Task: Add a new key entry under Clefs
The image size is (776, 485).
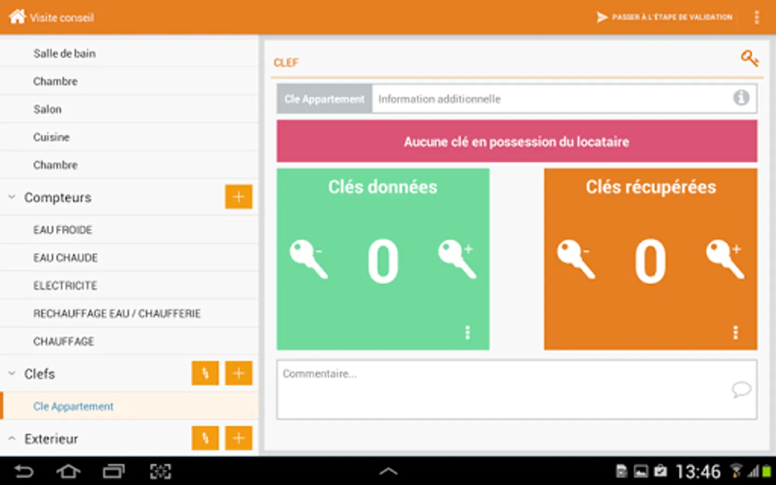Action: pyautogui.click(x=238, y=373)
